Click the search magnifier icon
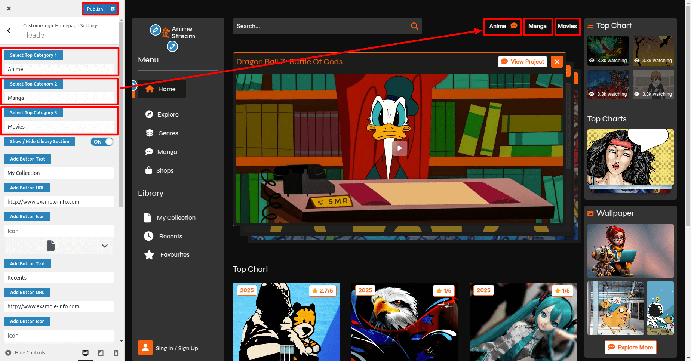The image size is (691, 361). [414, 26]
